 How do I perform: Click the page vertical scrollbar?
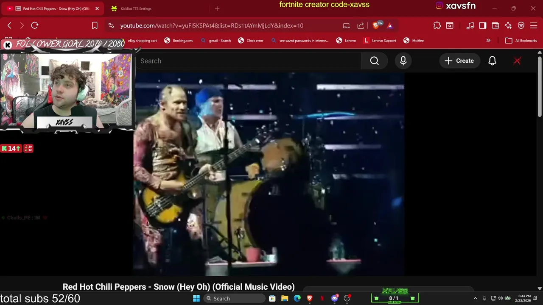click(x=540, y=87)
